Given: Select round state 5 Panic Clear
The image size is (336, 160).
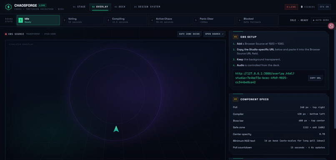Looking at the screenshot, I should pyautogui.click(x=213, y=20).
